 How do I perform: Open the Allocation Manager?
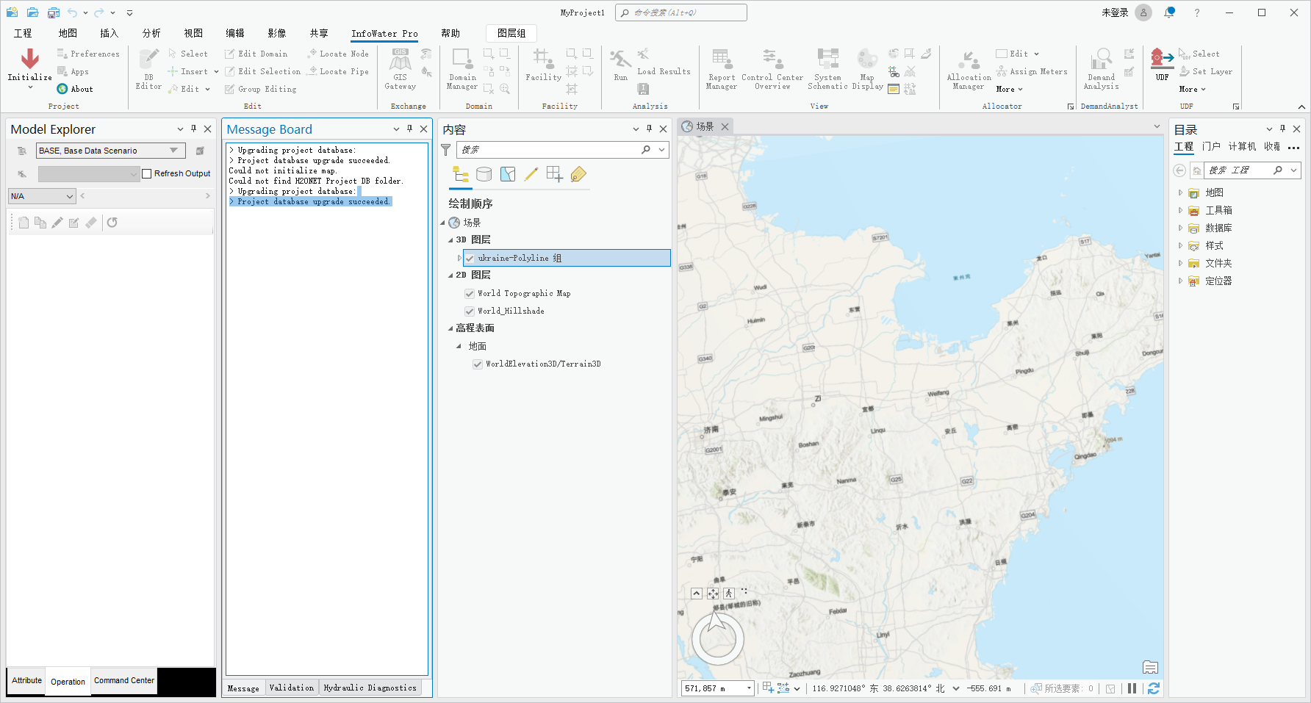(x=969, y=69)
